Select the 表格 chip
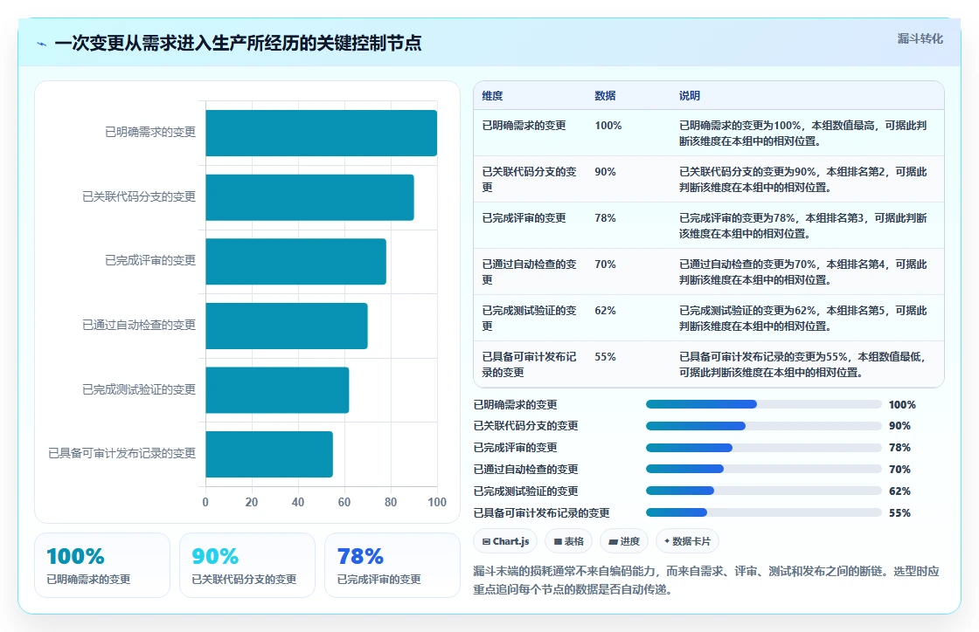Viewport: 979px width, 632px height. 569,541
